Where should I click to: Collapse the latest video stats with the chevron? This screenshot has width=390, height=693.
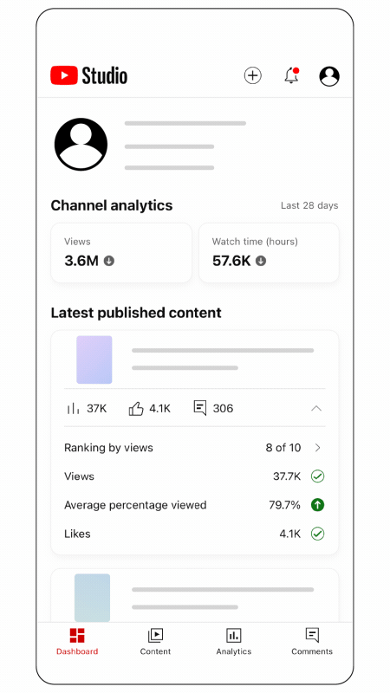point(316,408)
